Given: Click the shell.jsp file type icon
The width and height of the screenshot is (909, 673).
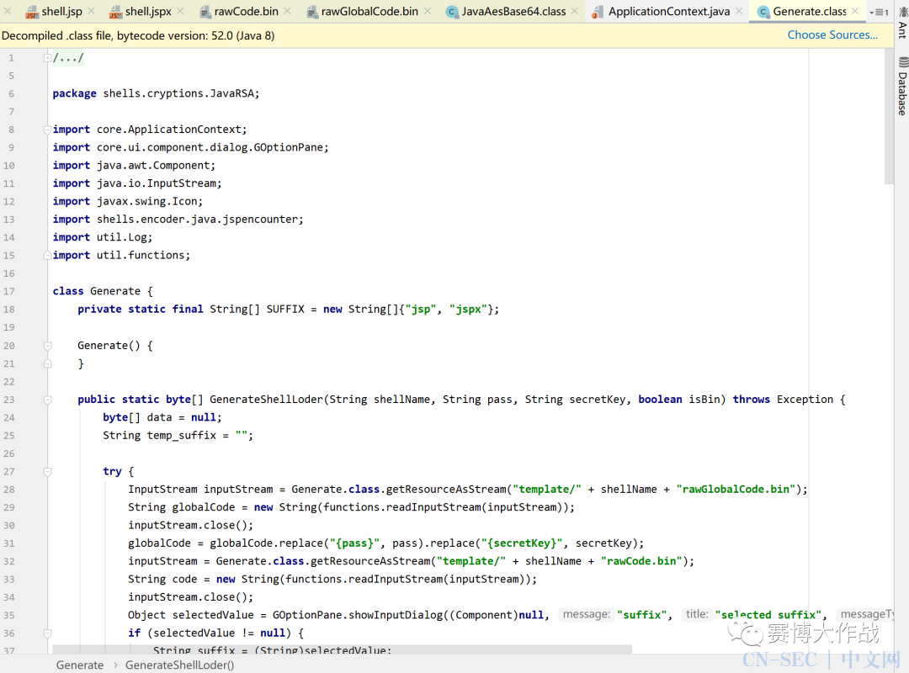Looking at the screenshot, I should coord(32,12).
